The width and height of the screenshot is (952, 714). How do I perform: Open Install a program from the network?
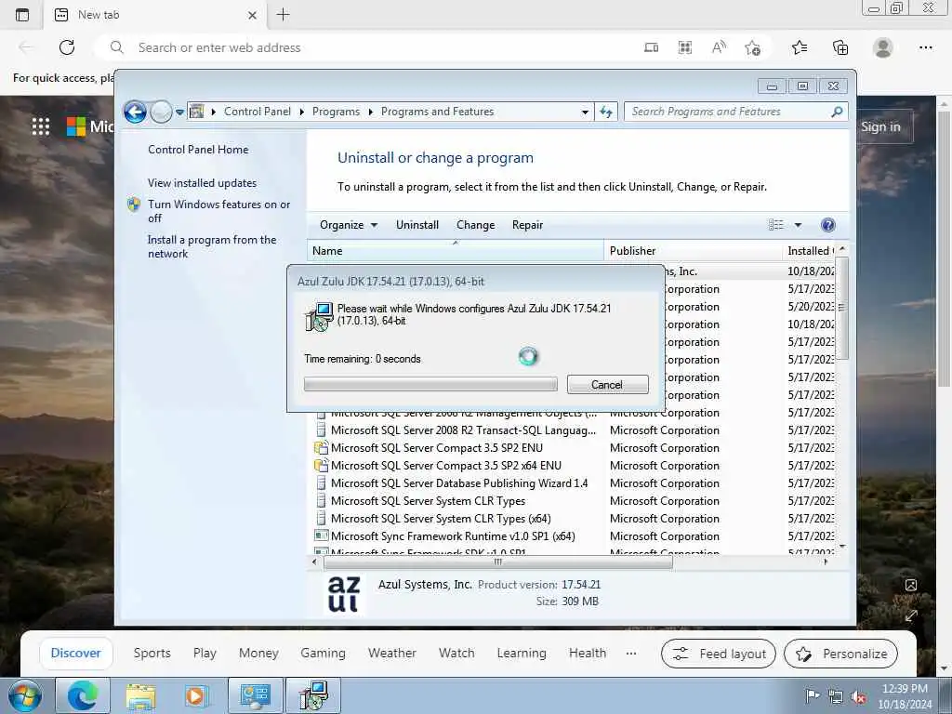click(x=212, y=246)
